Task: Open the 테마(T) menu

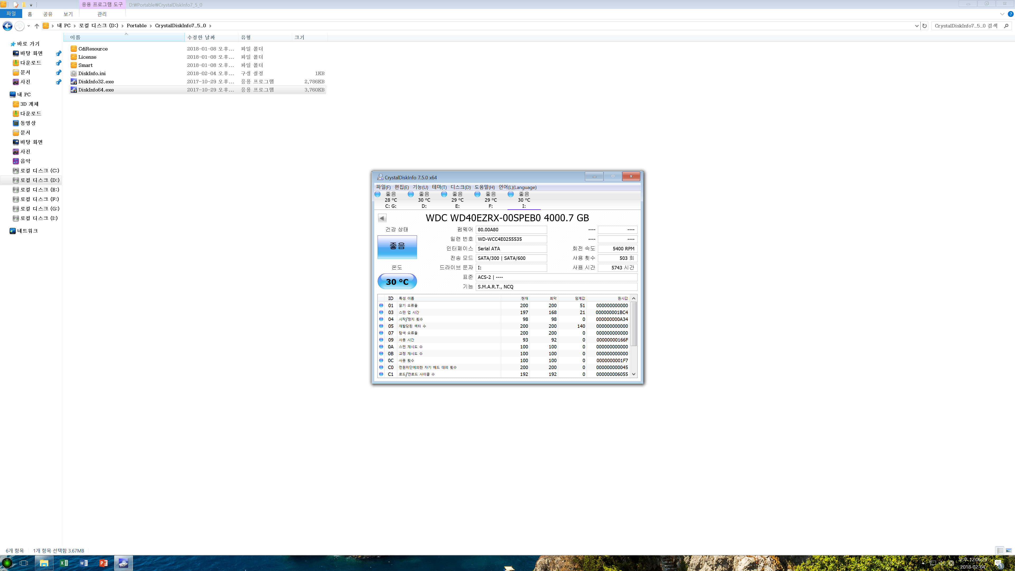Action: pyautogui.click(x=439, y=187)
